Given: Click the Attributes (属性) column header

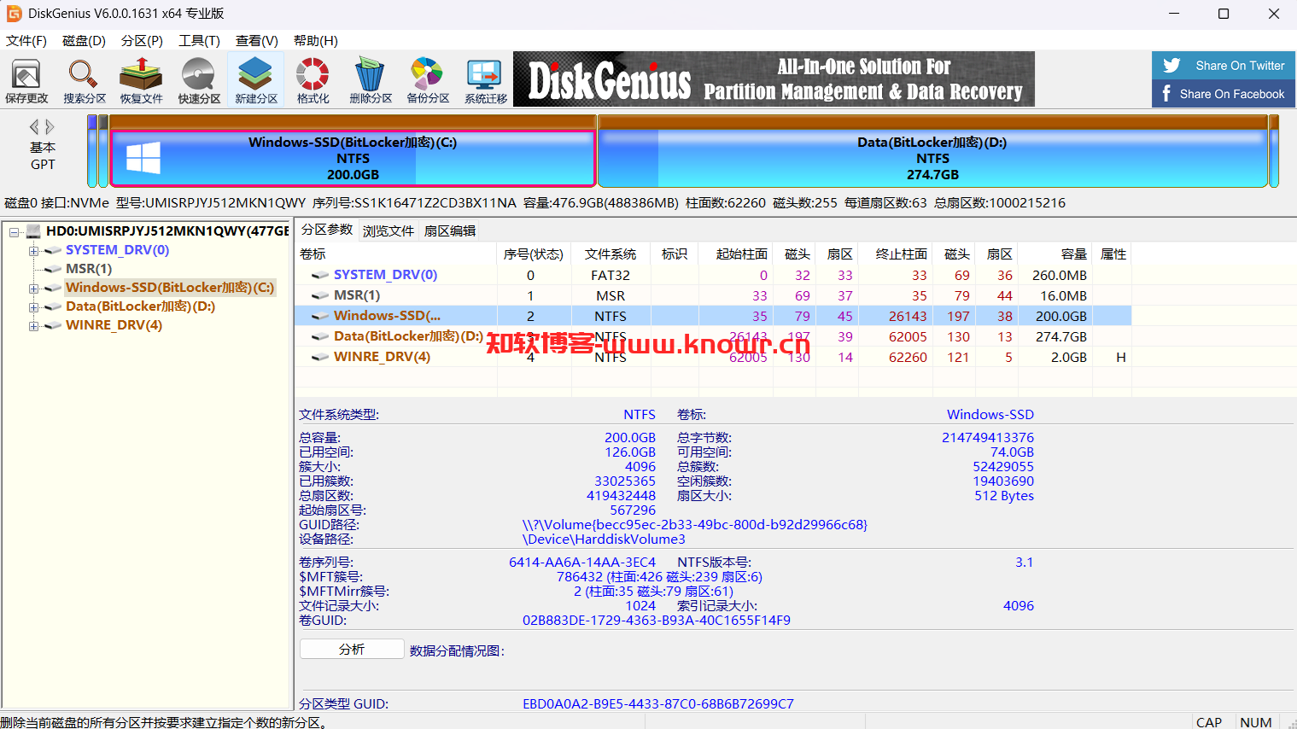Looking at the screenshot, I should [x=1113, y=254].
